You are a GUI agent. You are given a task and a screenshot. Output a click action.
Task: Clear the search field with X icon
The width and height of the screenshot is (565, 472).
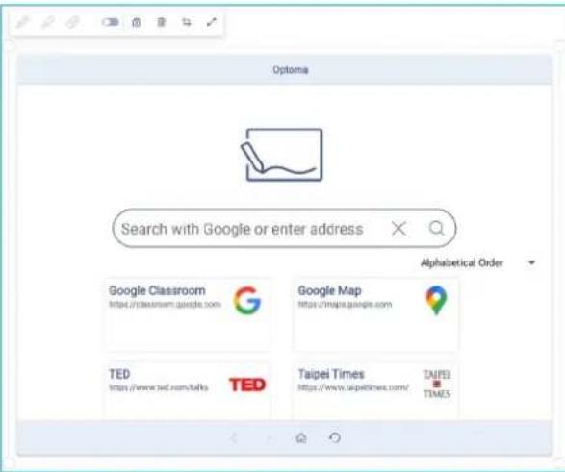(398, 229)
